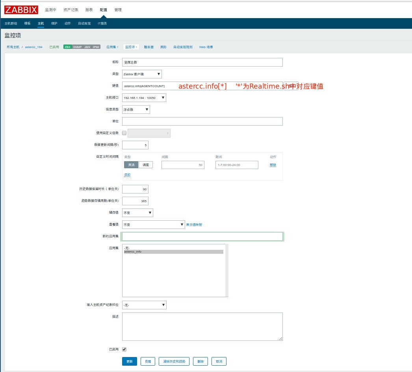412x372 pixels.
Task: Go to the 模板 submenu
Action: point(27,23)
